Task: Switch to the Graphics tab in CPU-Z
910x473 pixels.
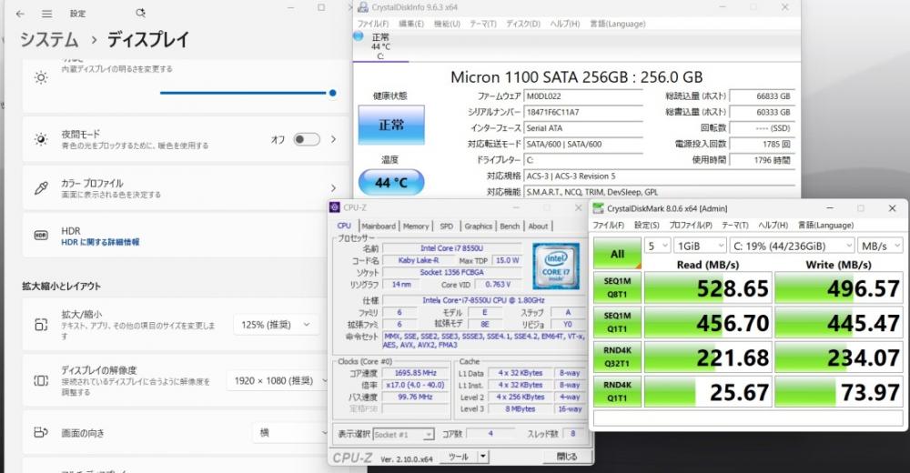Action: tap(479, 226)
